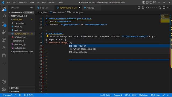Open the Help menu
172x97 pixels.
(x=60, y=2)
